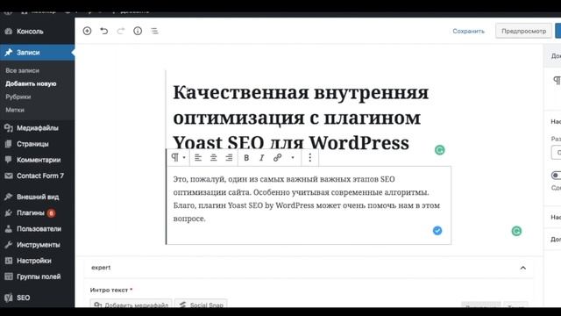The image size is (561, 316).
Task: Align text center in block toolbar
Action: [213, 157]
